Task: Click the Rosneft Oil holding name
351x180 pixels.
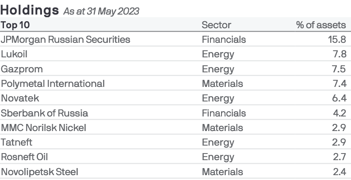Action: [x=24, y=157]
